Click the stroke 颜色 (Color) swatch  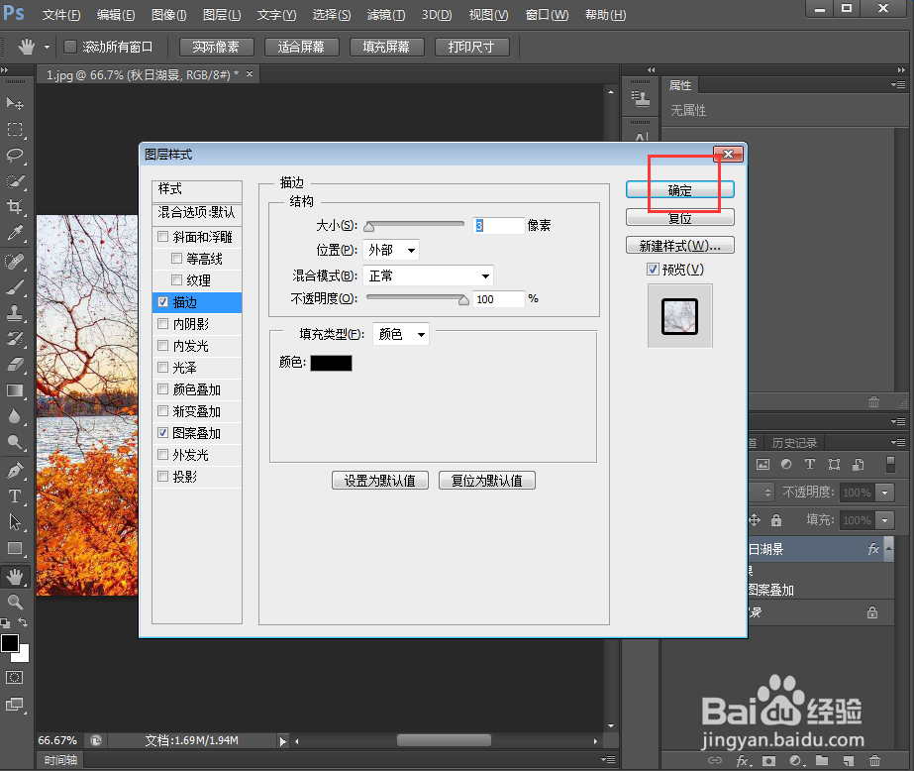click(331, 363)
